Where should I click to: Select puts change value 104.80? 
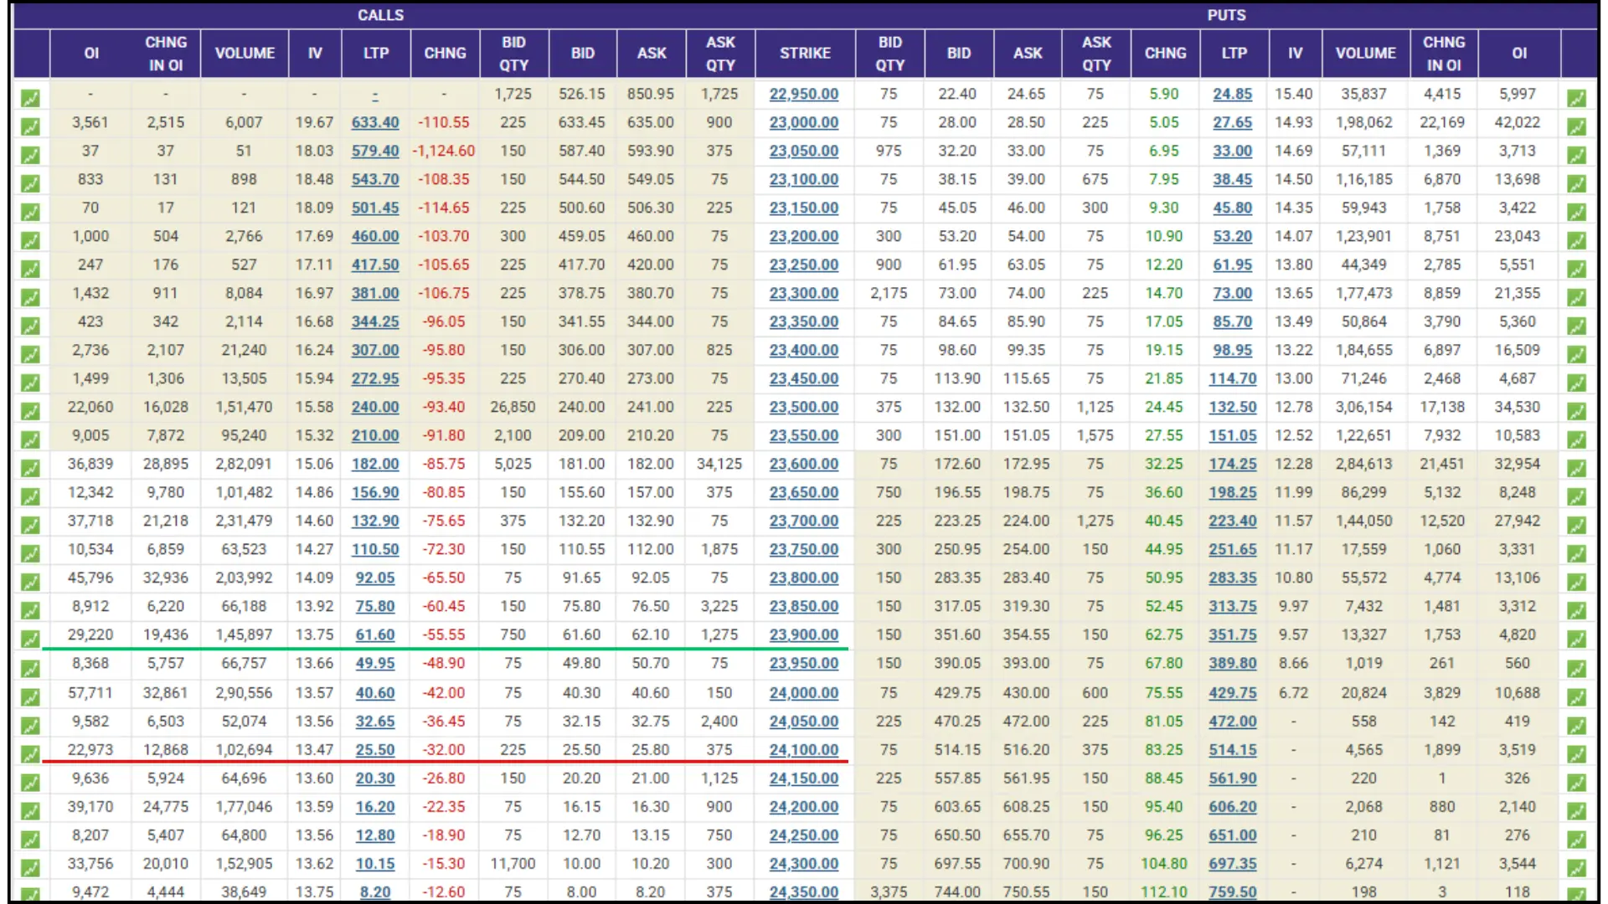click(1164, 864)
